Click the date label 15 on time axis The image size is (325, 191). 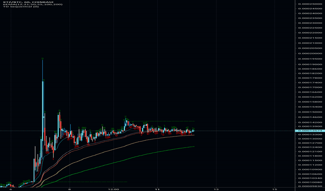coord(275,189)
